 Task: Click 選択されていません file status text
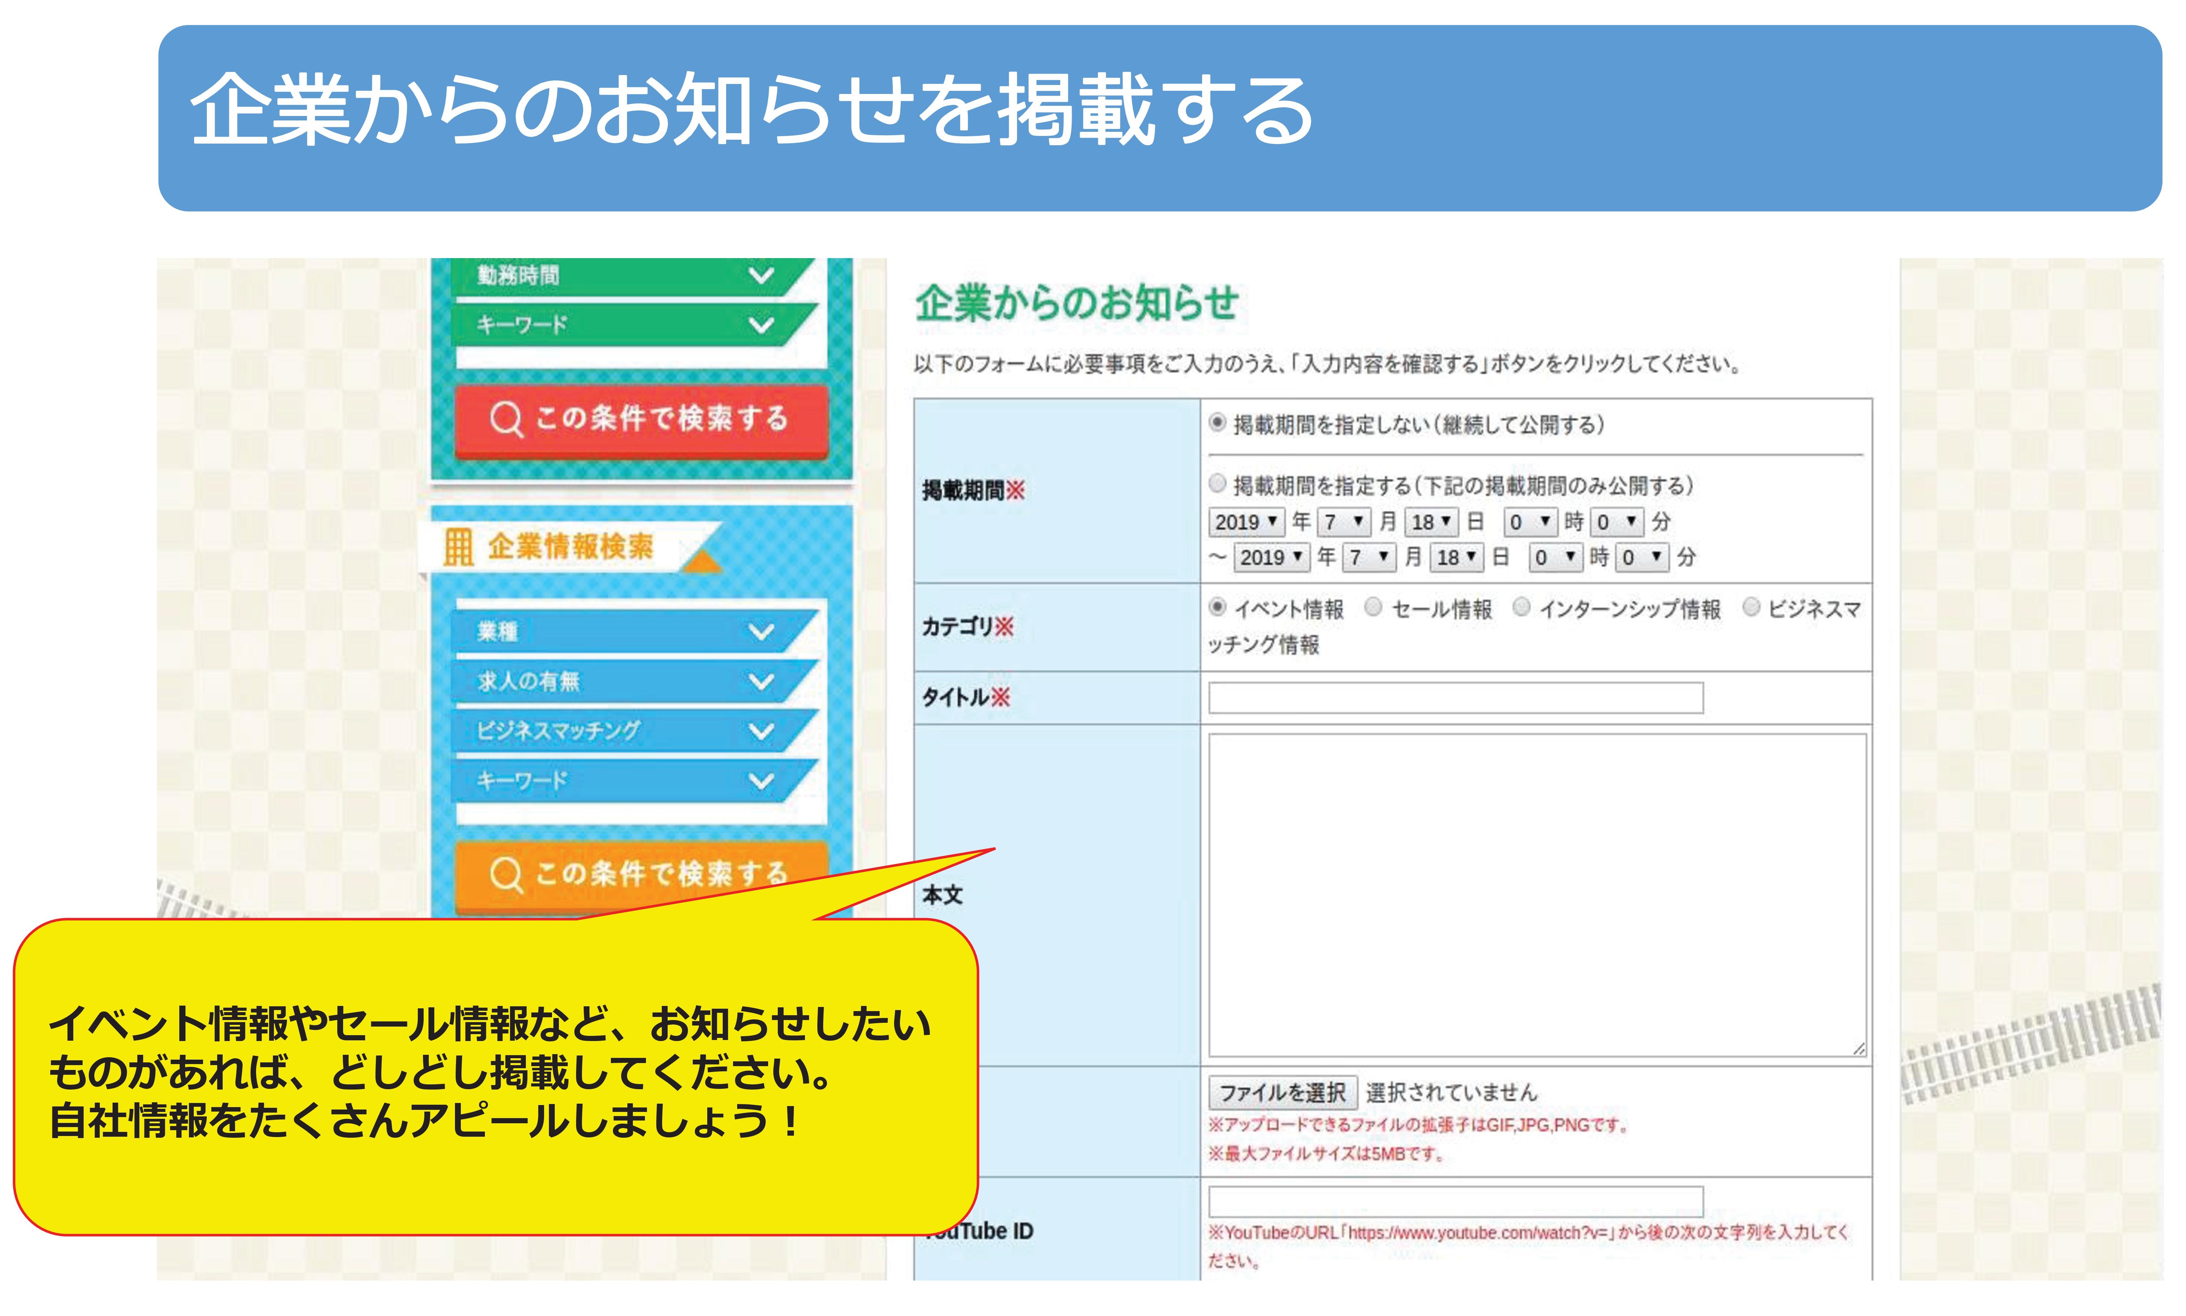(x=1451, y=1093)
